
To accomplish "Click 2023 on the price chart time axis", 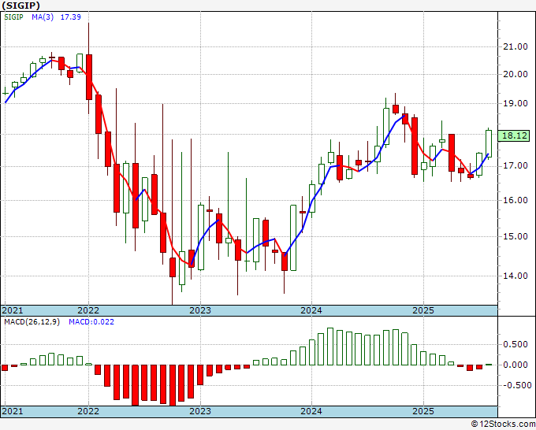I will pos(200,310).
